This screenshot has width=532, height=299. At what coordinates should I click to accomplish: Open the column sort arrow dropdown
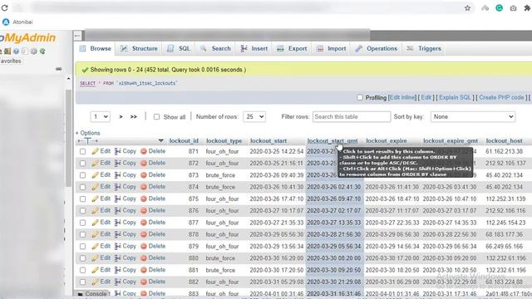[x=160, y=140]
